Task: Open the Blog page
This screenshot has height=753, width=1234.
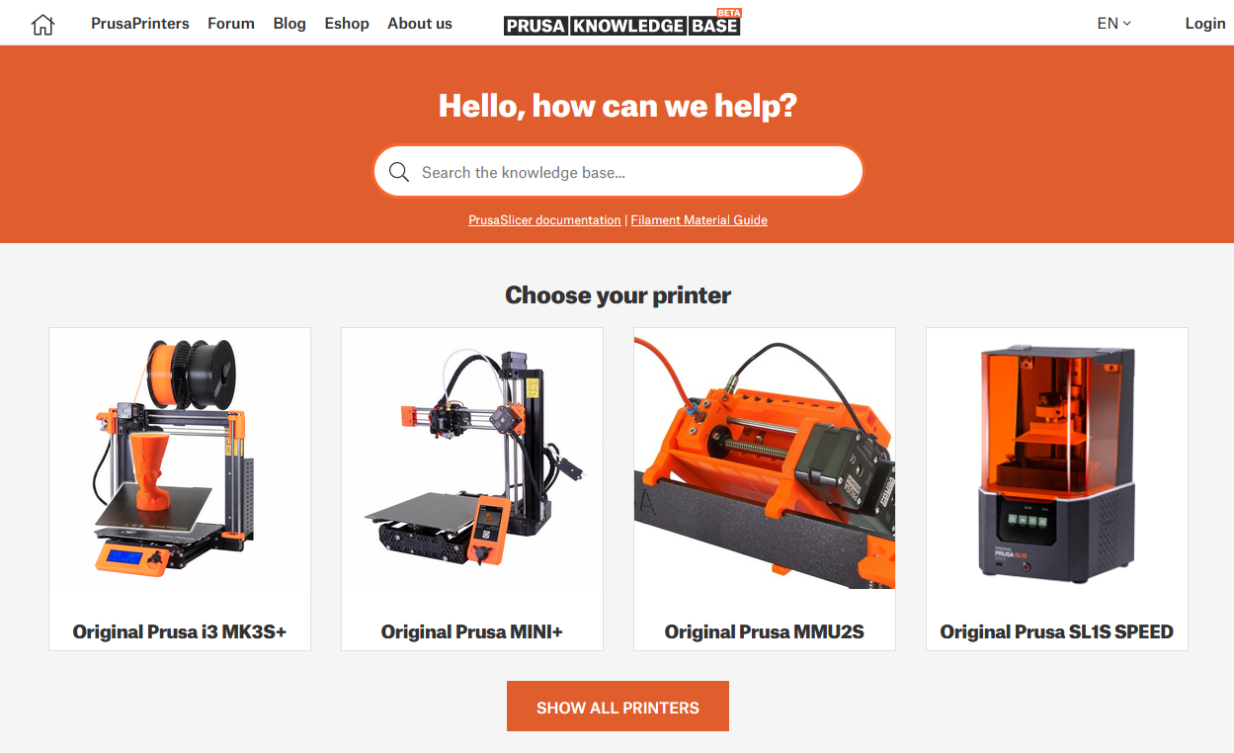Action: pos(289,24)
